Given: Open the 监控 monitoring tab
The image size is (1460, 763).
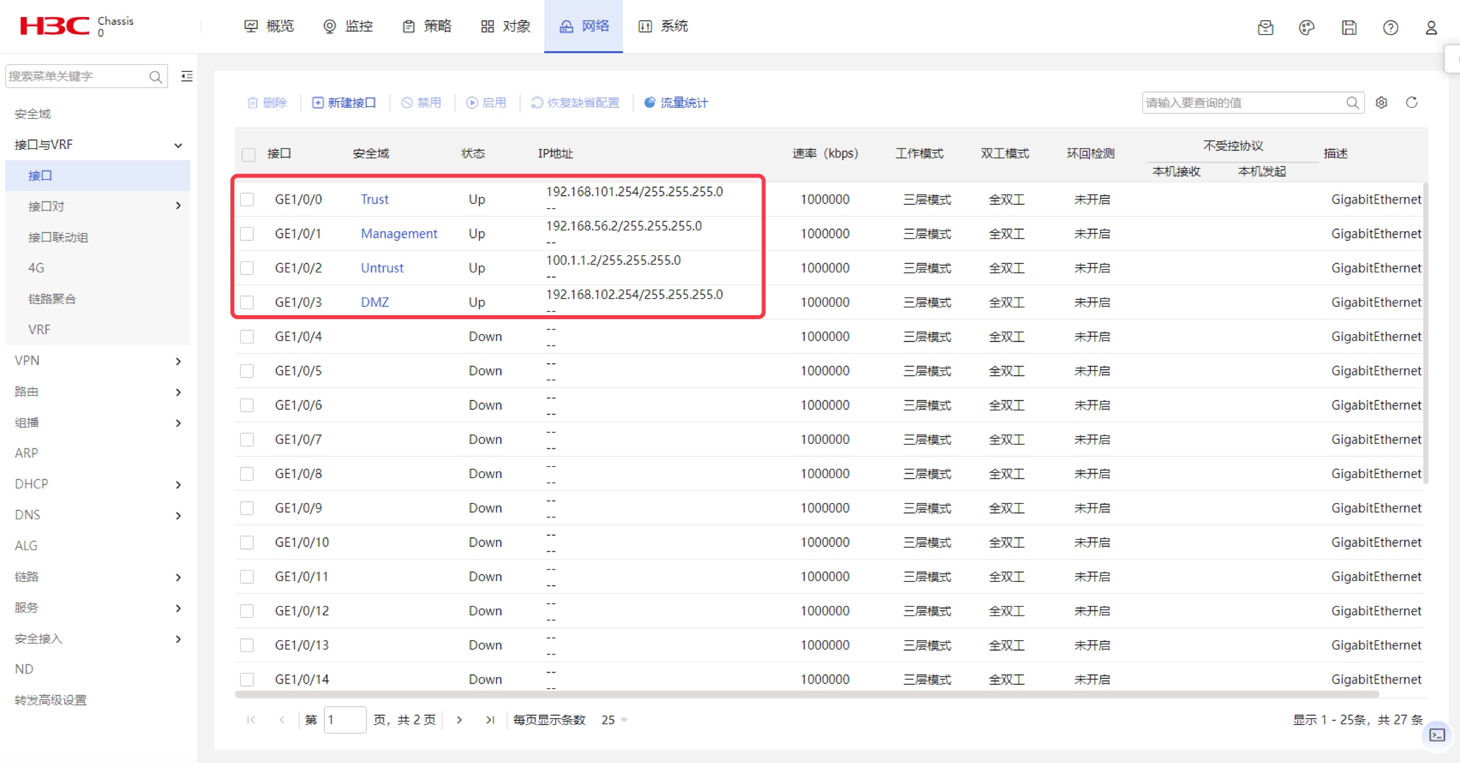Looking at the screenshot, I should tap(348, 26).
